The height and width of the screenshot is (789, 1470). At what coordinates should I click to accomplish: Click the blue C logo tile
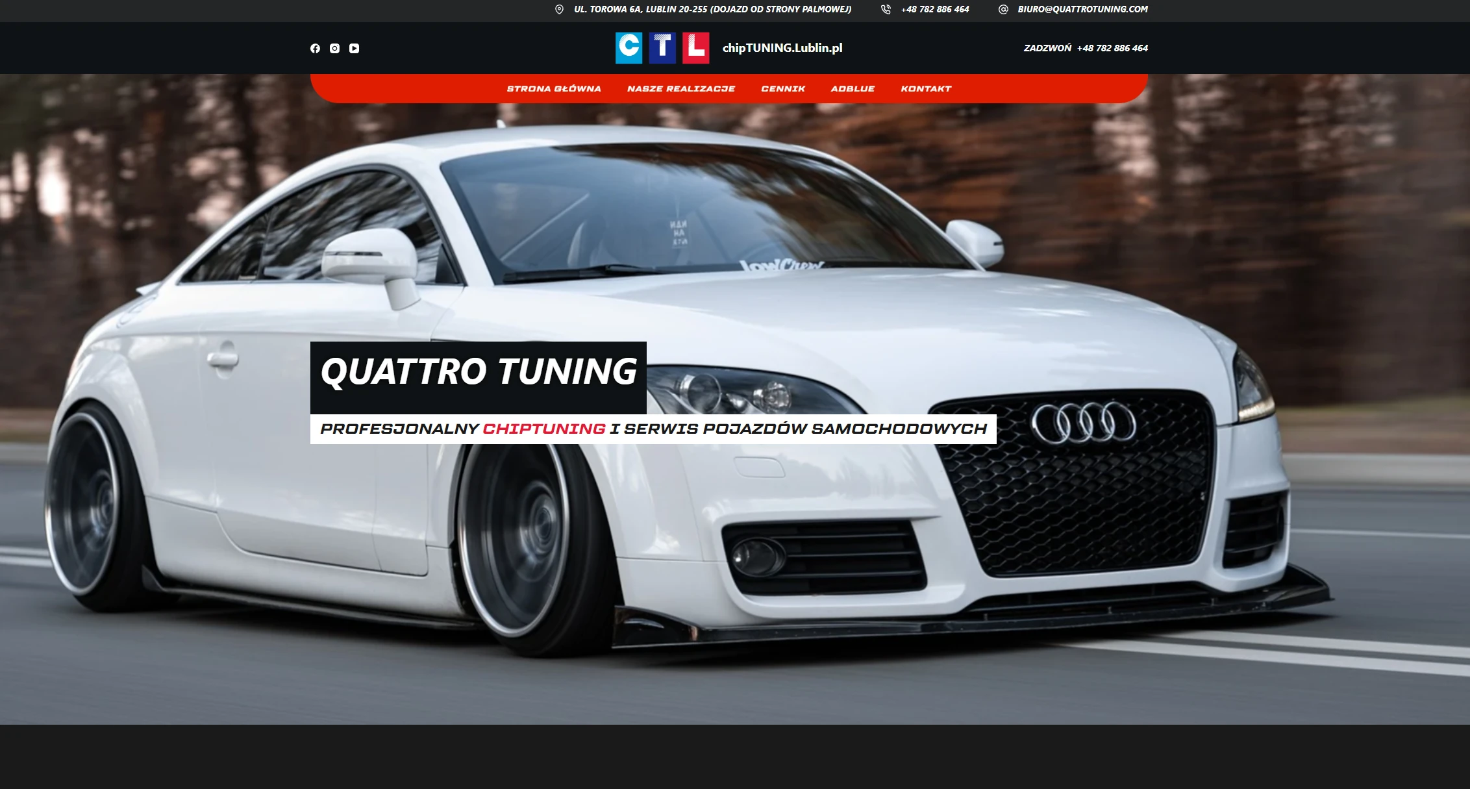629,47
